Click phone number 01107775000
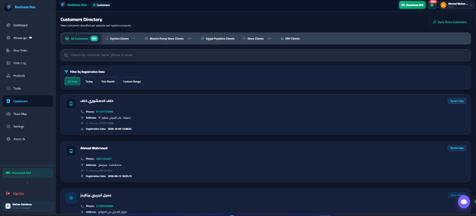This screenshot has width=476, height=216. click(105, 112)
